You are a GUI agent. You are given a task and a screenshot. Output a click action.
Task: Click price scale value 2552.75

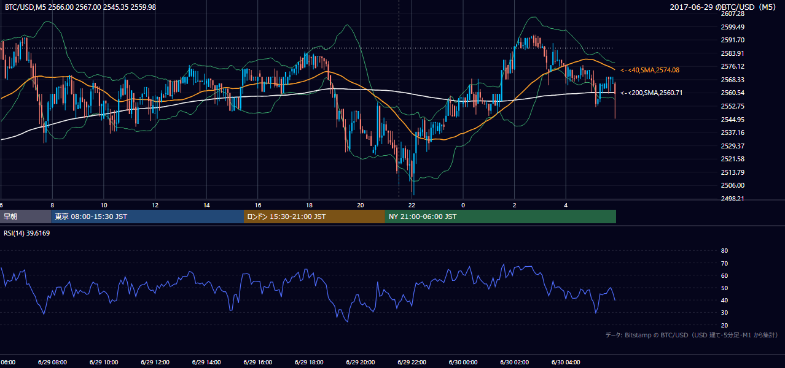pyautogui.click(x=732, y=106)
